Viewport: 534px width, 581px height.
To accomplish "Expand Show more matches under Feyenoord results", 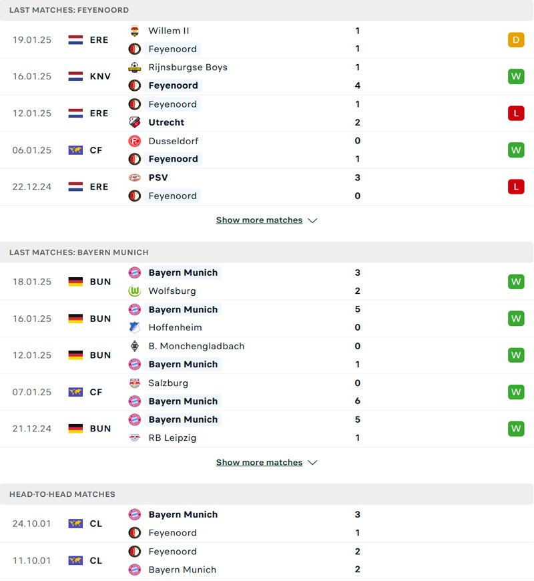I will pyautogui.click(x=260, y=220).
